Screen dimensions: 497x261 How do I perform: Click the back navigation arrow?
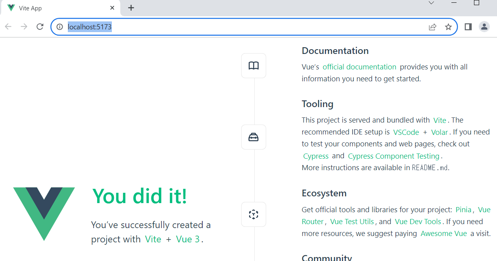point(8,27)
